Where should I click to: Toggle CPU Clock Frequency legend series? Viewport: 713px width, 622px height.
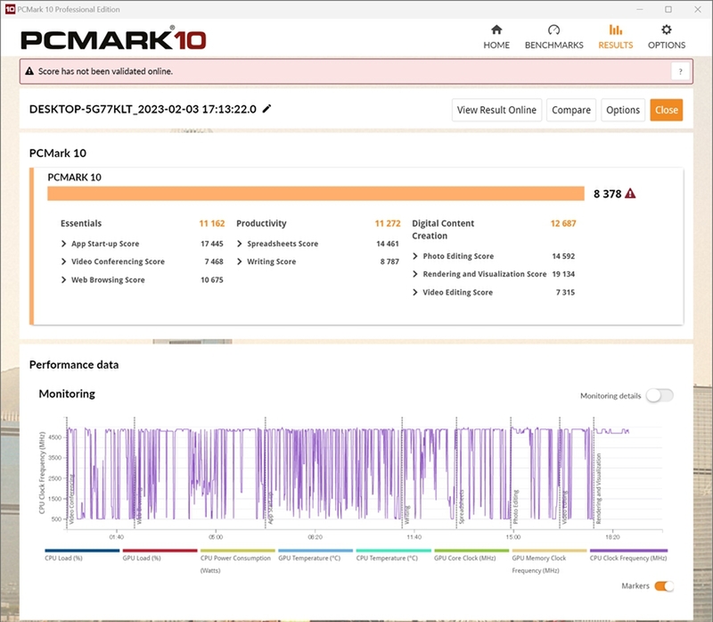628,554
